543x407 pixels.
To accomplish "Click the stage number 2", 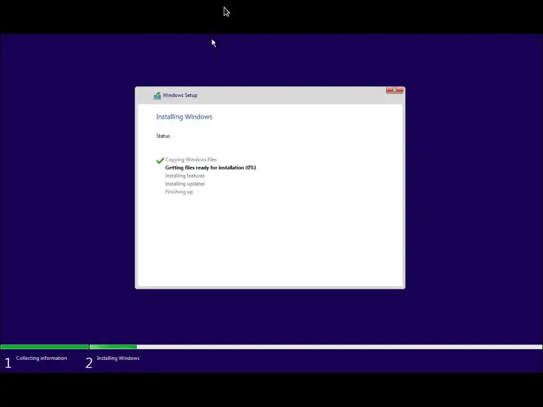I will pos(89,363).
